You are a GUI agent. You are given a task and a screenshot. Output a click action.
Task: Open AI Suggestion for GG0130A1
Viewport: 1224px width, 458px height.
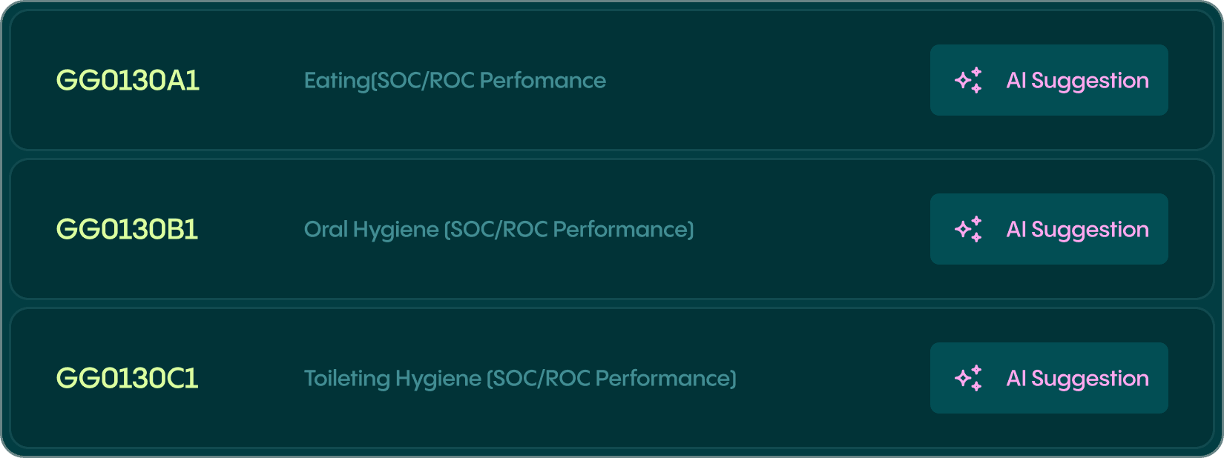(1048, 80)
